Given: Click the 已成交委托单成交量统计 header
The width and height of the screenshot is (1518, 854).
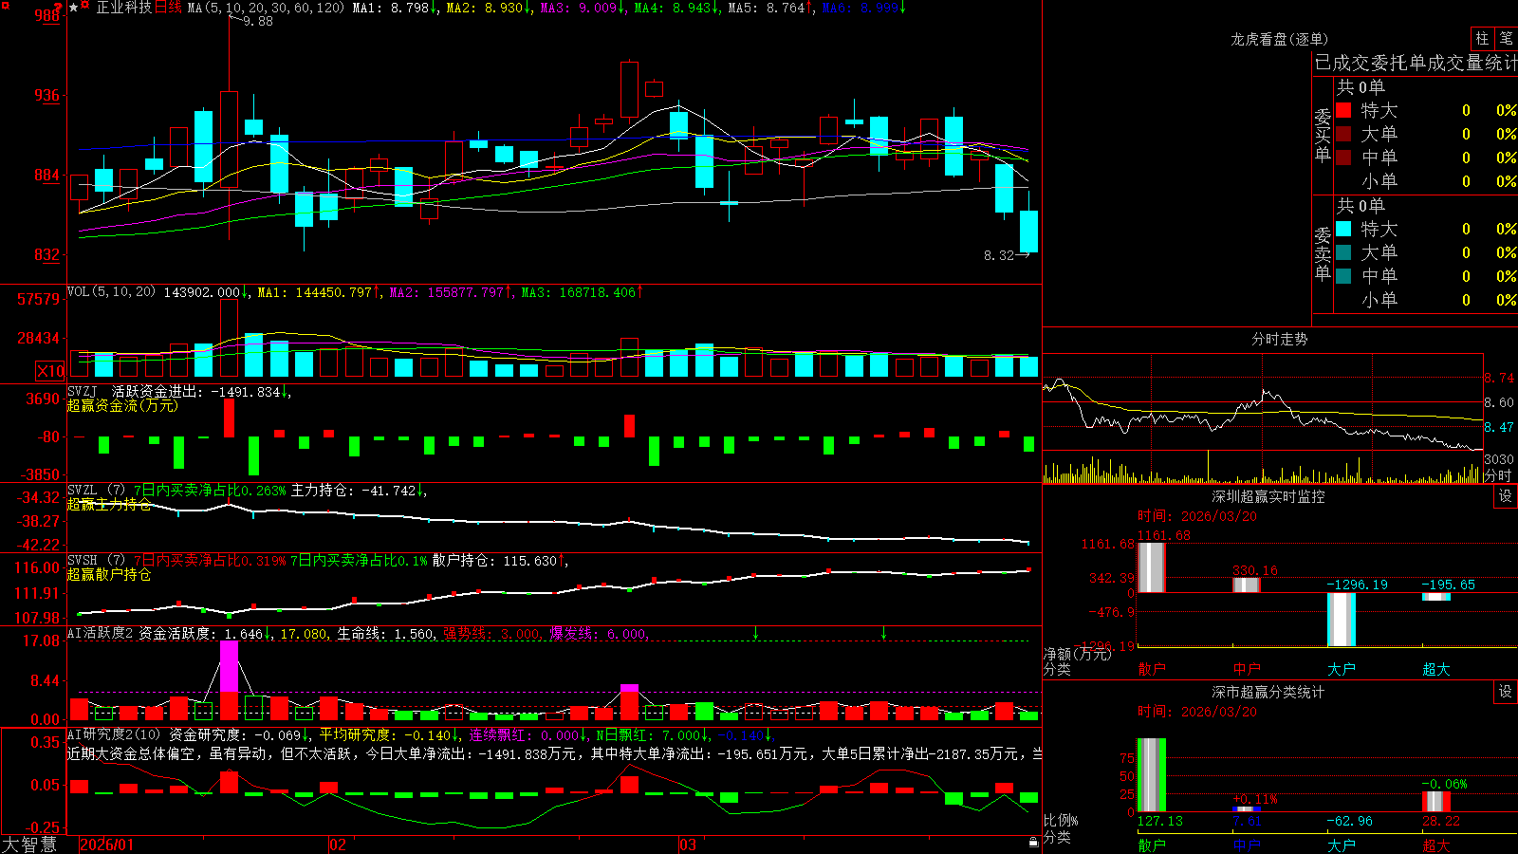Looking at the screenshot, I should click(x=1416, y=63).
